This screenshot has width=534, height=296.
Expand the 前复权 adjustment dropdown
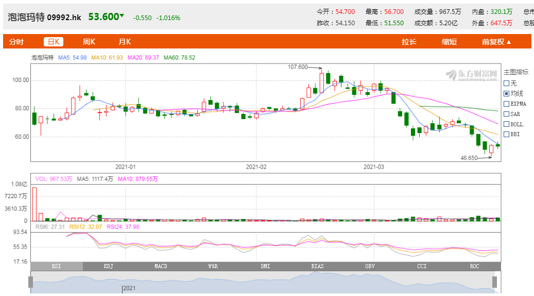point(496,42)
